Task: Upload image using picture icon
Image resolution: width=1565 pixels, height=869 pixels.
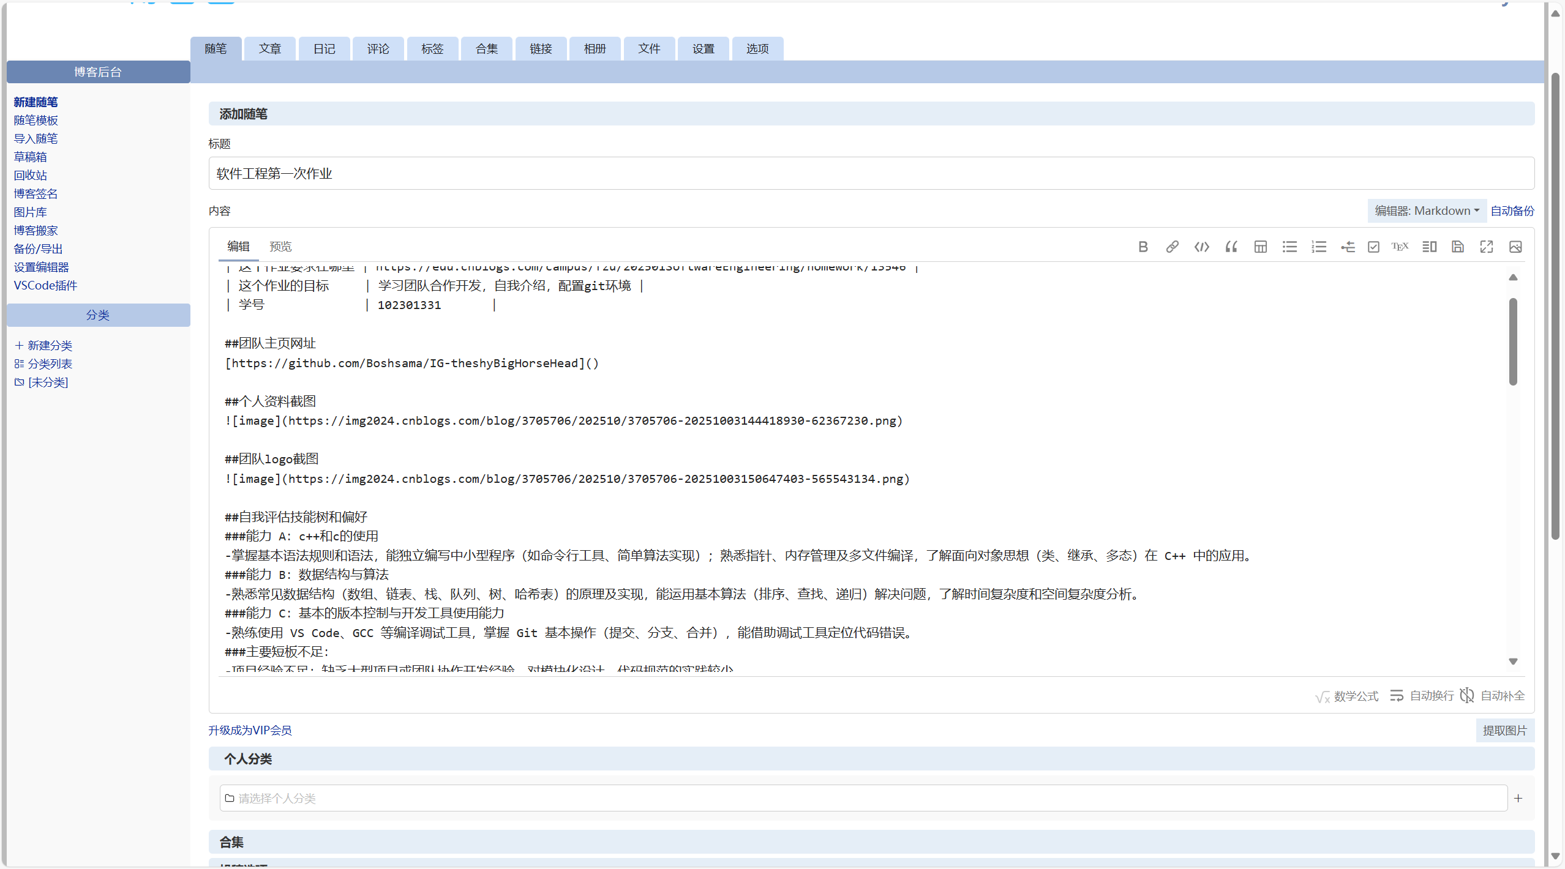Action: pyautogui.click(x=1515, y=247)
